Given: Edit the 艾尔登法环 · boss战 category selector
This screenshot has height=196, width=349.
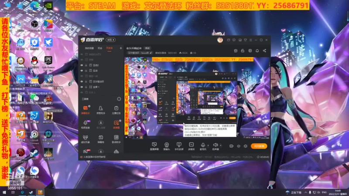Looking at the screenshot, I should 140,53.
